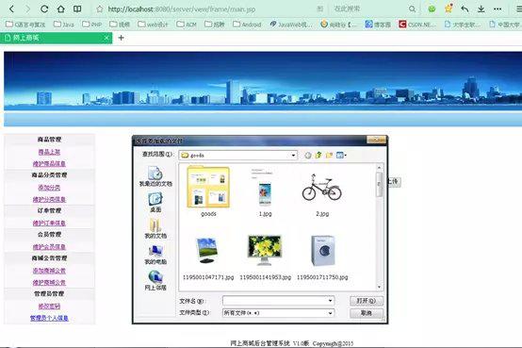Open Recent Documents in dialog sidebar

pyautogui.click(x=155, y=176)
